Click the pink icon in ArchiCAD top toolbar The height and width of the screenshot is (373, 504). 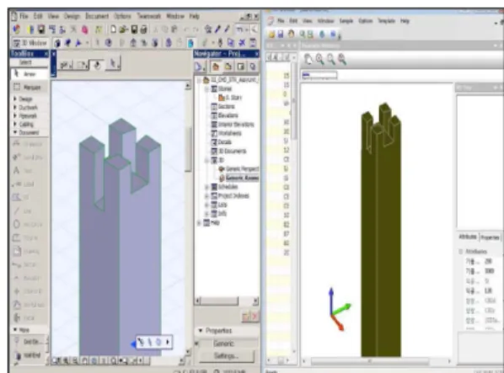click(85, 29)
